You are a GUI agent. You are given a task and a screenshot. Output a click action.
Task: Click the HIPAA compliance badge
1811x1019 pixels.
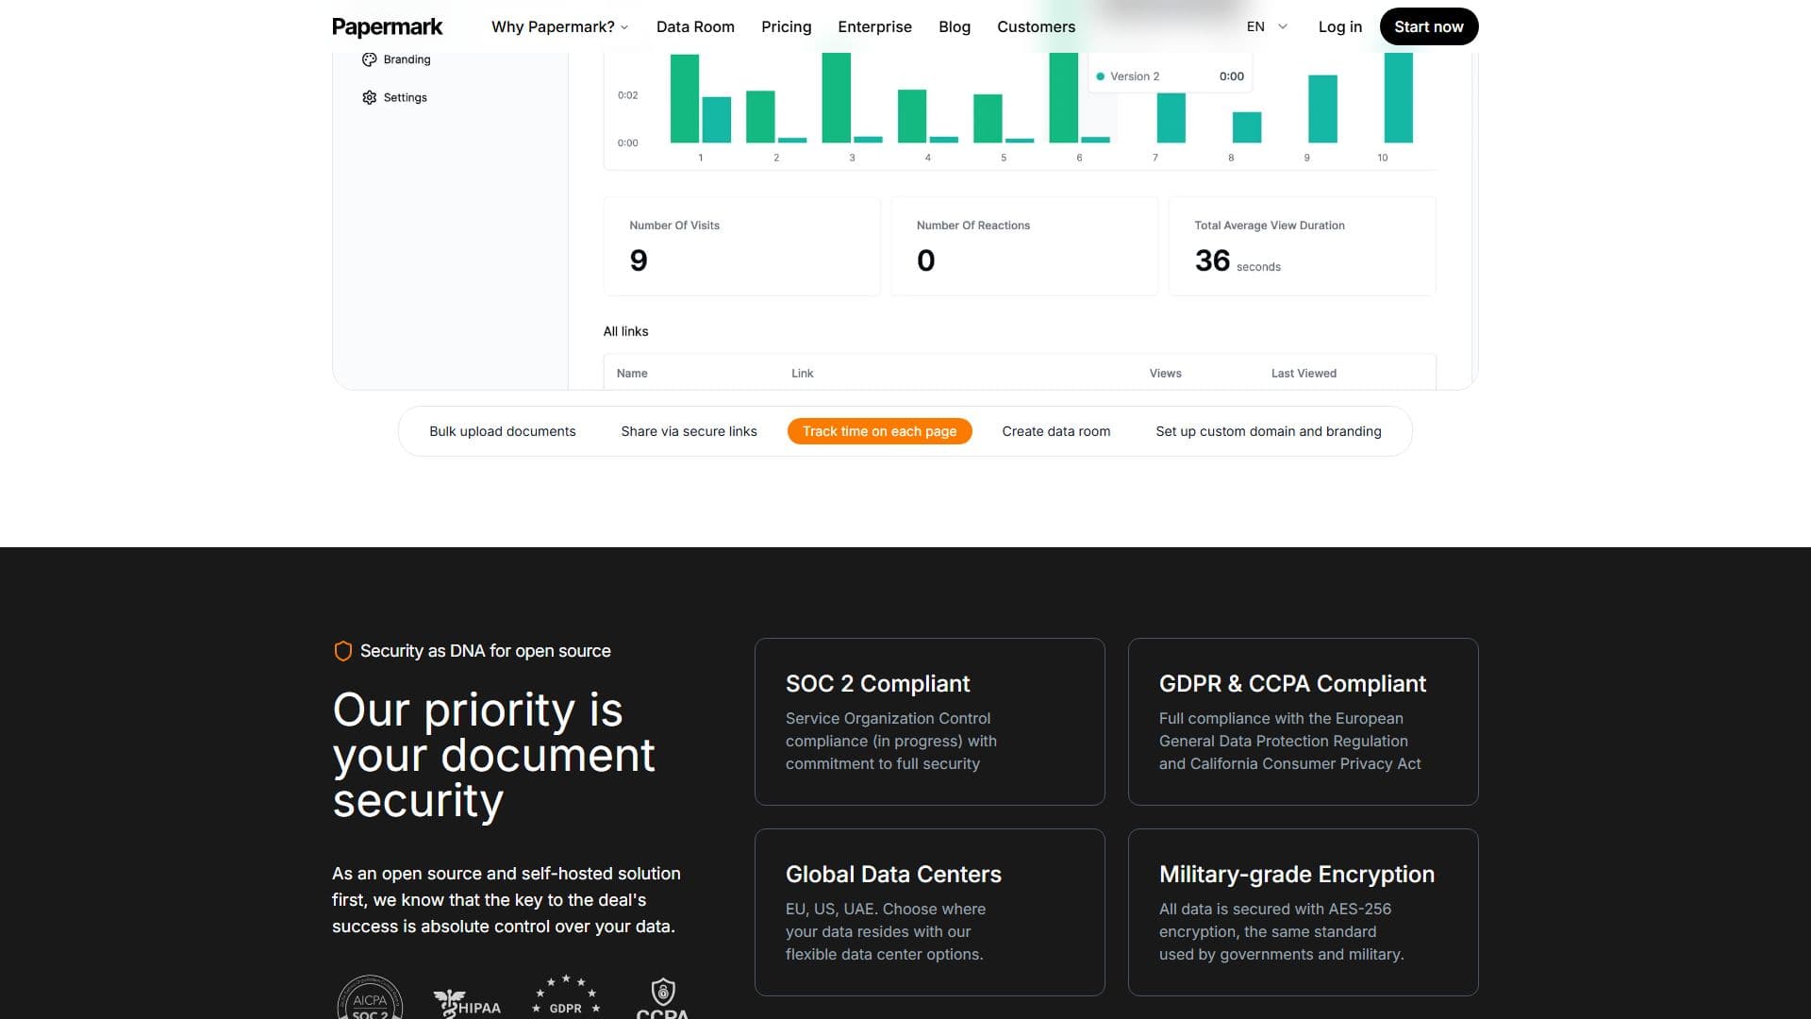[x=467, y=1003]
